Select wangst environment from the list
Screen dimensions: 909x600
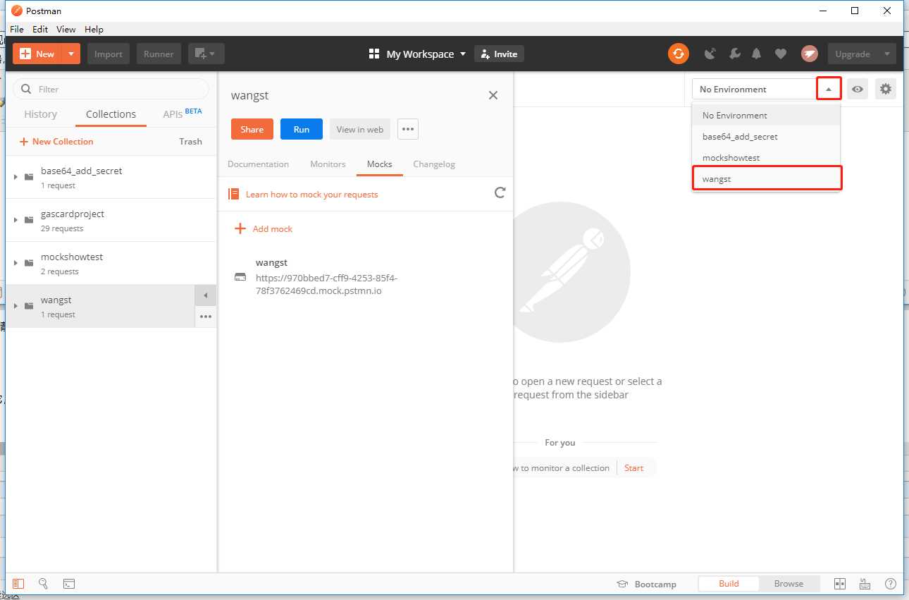point(767,178)
